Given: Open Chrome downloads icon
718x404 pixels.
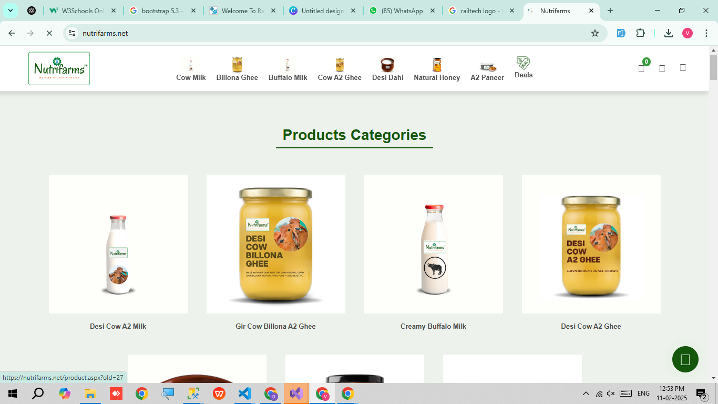Looking at the screenshot, I should pyautogui.click(x=668, y=33).
